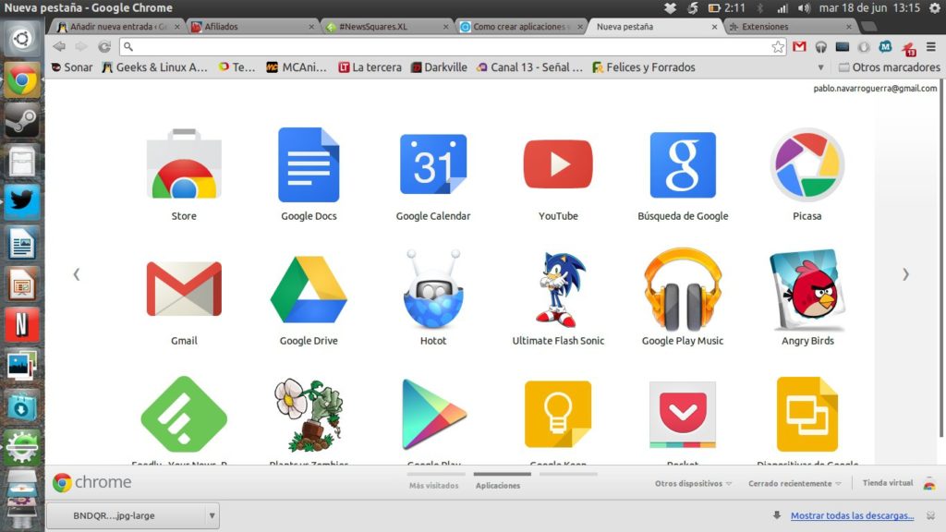The width and height of the screenshot is (946, 532).
Task: Launch the Google Docs app
Action: [309, 166]
